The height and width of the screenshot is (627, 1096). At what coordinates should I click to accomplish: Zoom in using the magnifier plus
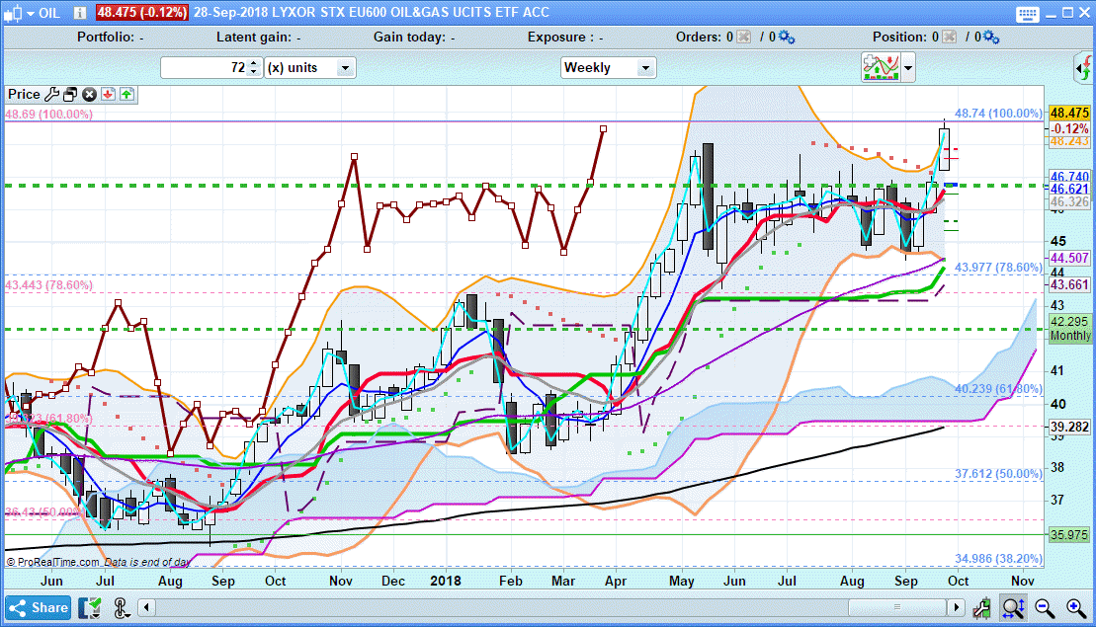click(x=1074, y=607)
